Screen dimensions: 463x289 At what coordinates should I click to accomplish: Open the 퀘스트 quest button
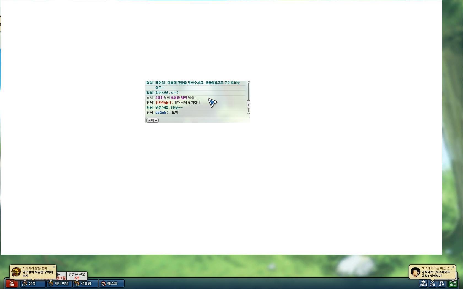point(112,283)
